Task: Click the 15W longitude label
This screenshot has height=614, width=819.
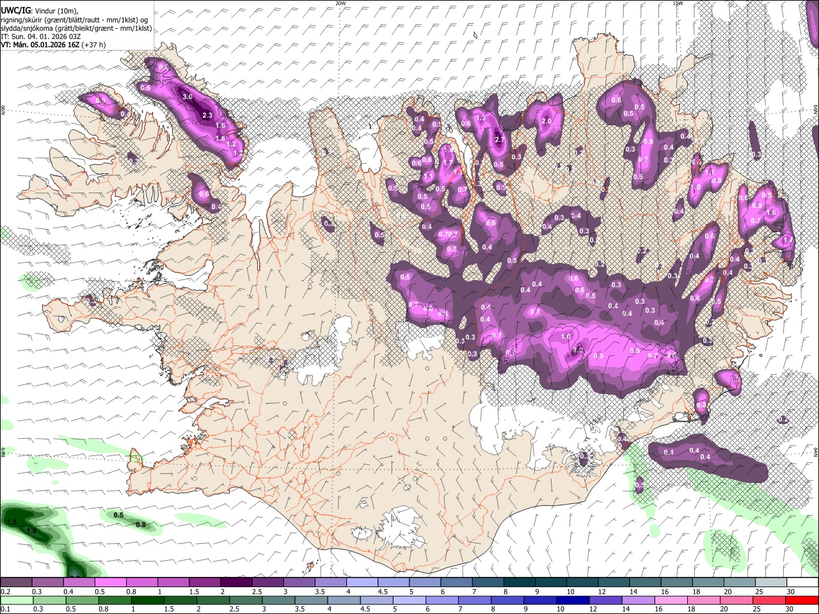Action: click(x=678, y=3)
